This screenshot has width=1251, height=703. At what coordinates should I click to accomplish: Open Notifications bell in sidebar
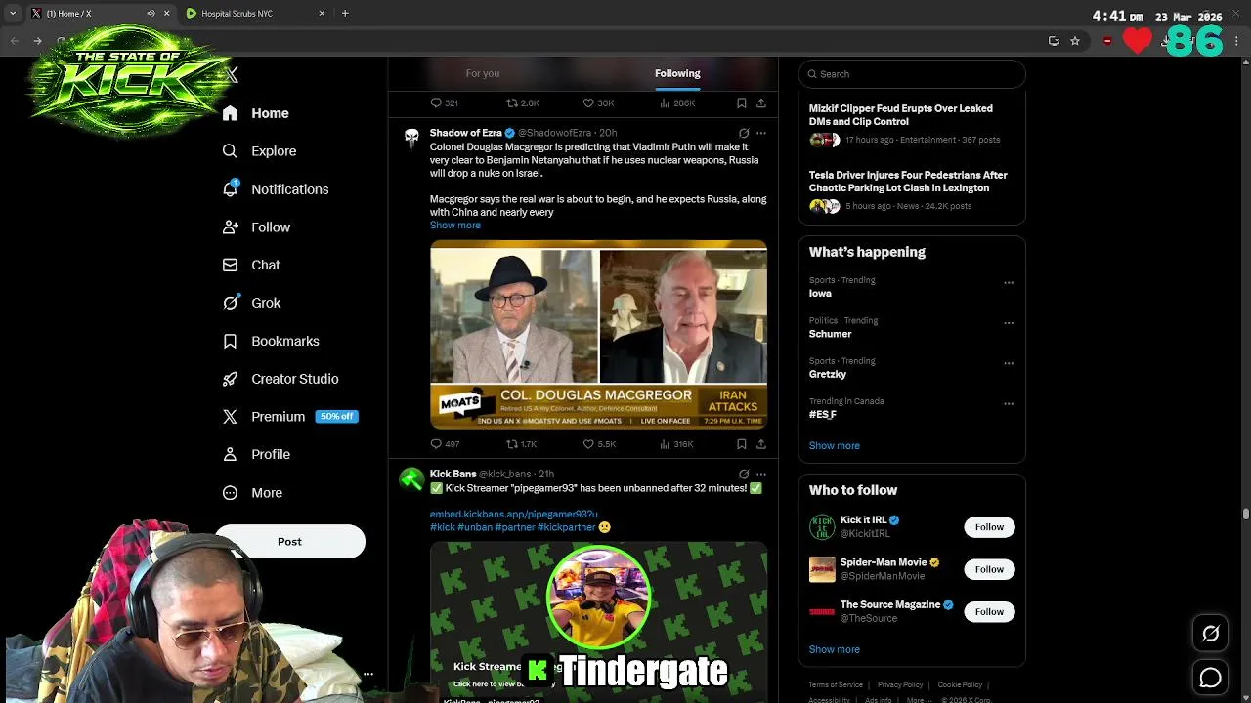tap(277, 189)
